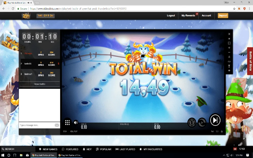Click the orange extension icon in toolbar

(x=239, y=9)
